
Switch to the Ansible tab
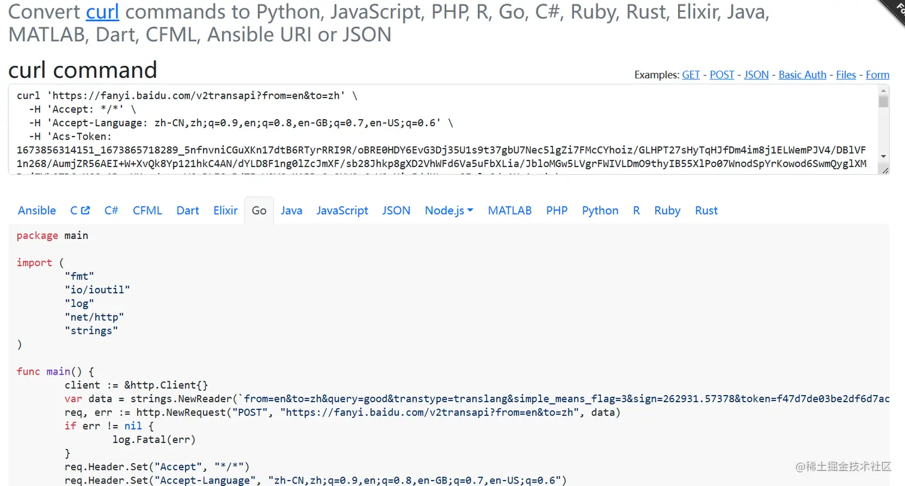coord(37,211)
